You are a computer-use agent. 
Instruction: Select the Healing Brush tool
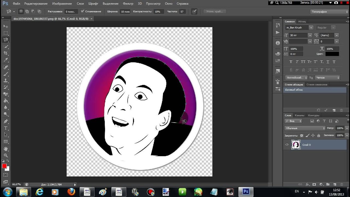(6, 67)
